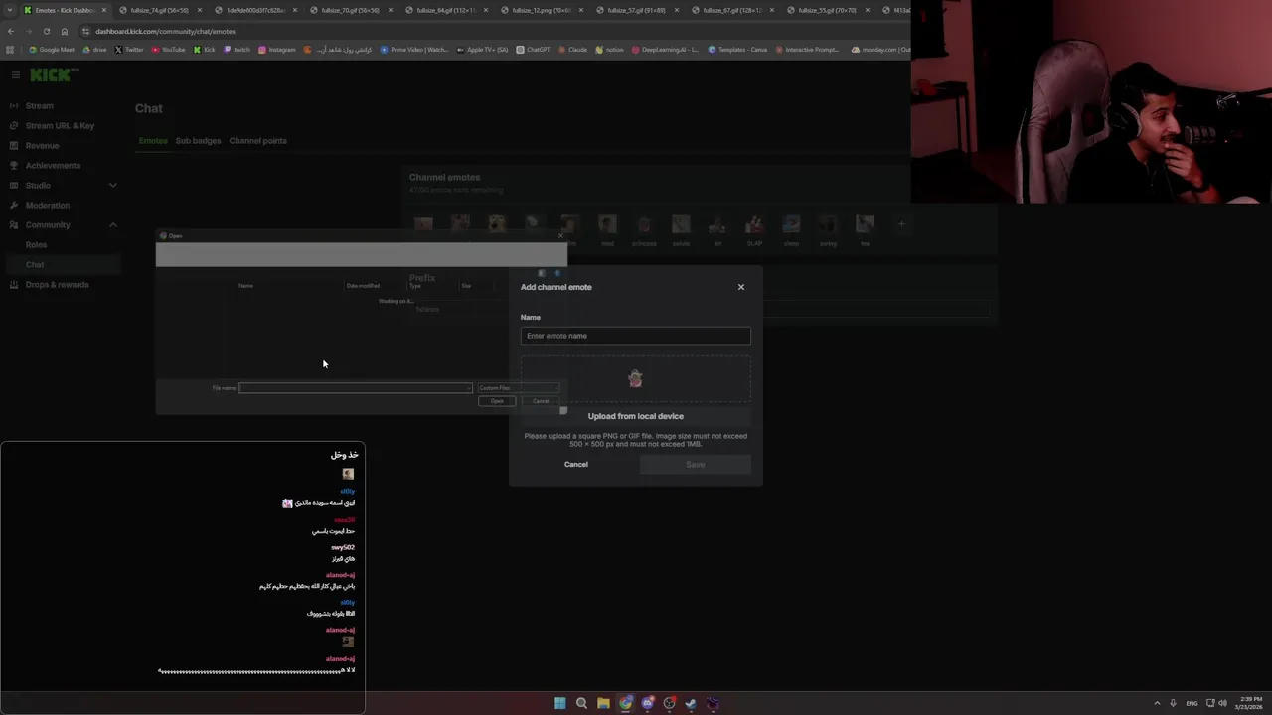Open Discord from the taskbar

pos(647,703)
